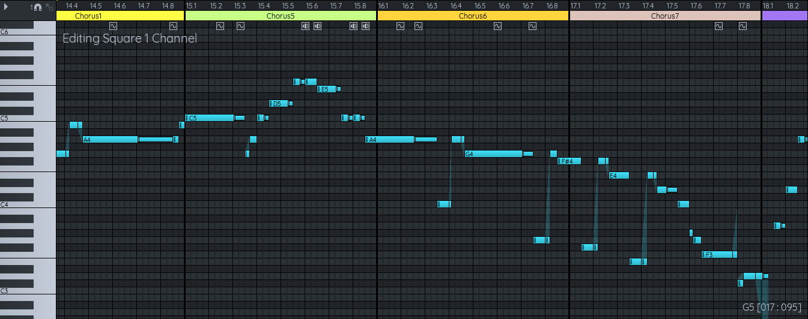Image resolution: width=808 pixels, height=319 pixels.
Task: Select the Chorus1 pattern header
Action: (120, 16)
